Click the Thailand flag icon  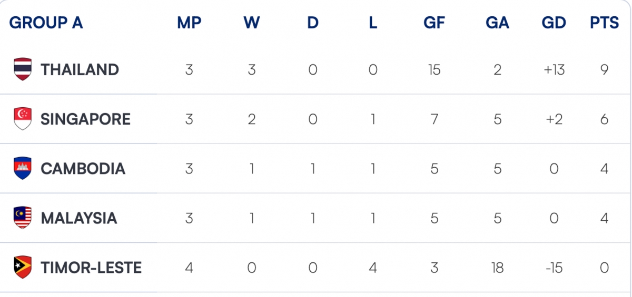[x=23, y=69]
